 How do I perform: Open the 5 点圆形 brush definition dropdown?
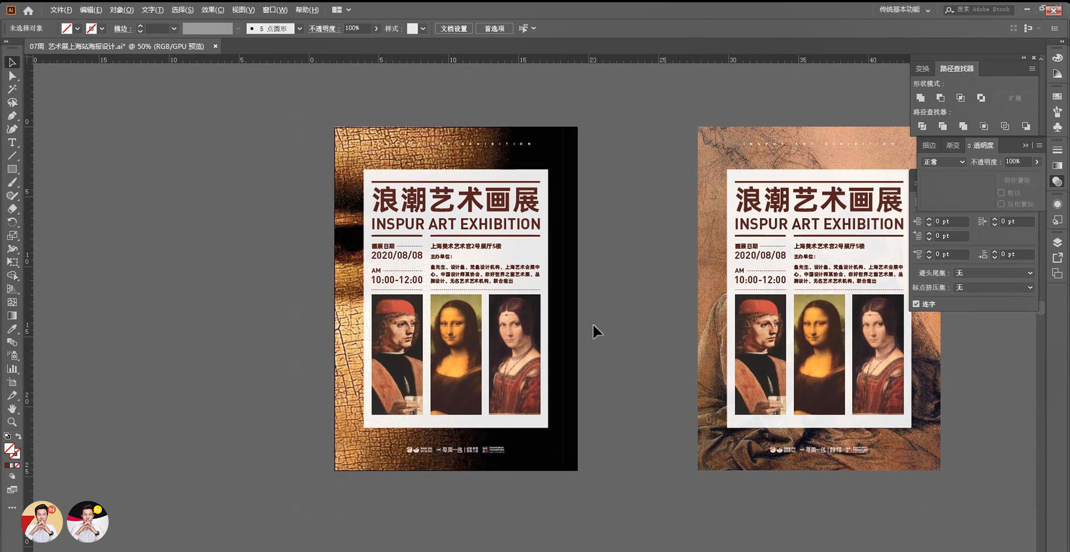(x=300, y=28)
